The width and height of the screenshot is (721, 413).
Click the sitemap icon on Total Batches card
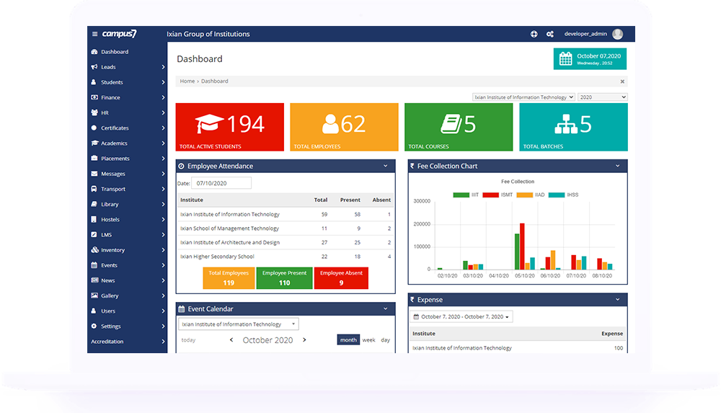566,124
